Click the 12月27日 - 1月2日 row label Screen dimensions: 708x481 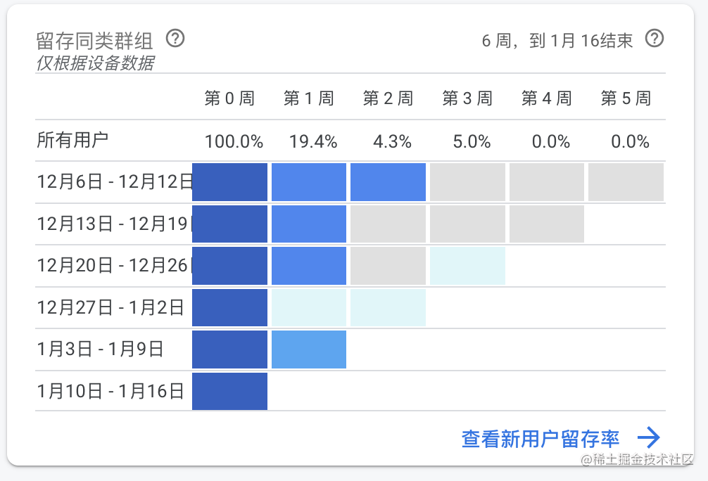(110, 308)
